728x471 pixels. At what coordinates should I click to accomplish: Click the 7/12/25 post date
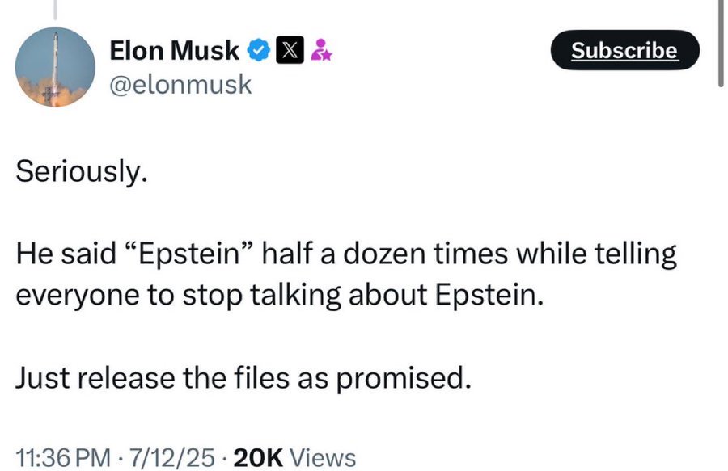(171, 457)
